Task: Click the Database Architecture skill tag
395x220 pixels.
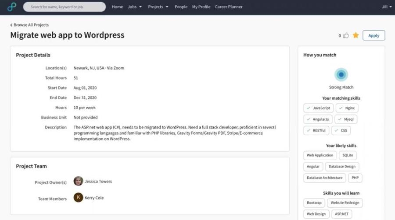Action: coord(324,178)
